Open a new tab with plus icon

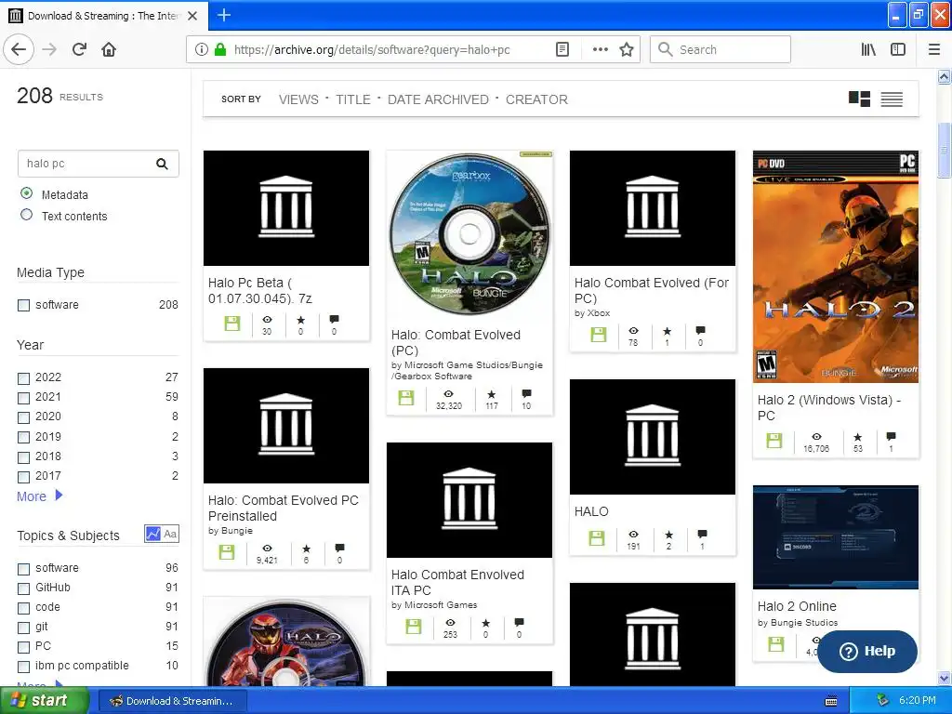pos(224,15)
